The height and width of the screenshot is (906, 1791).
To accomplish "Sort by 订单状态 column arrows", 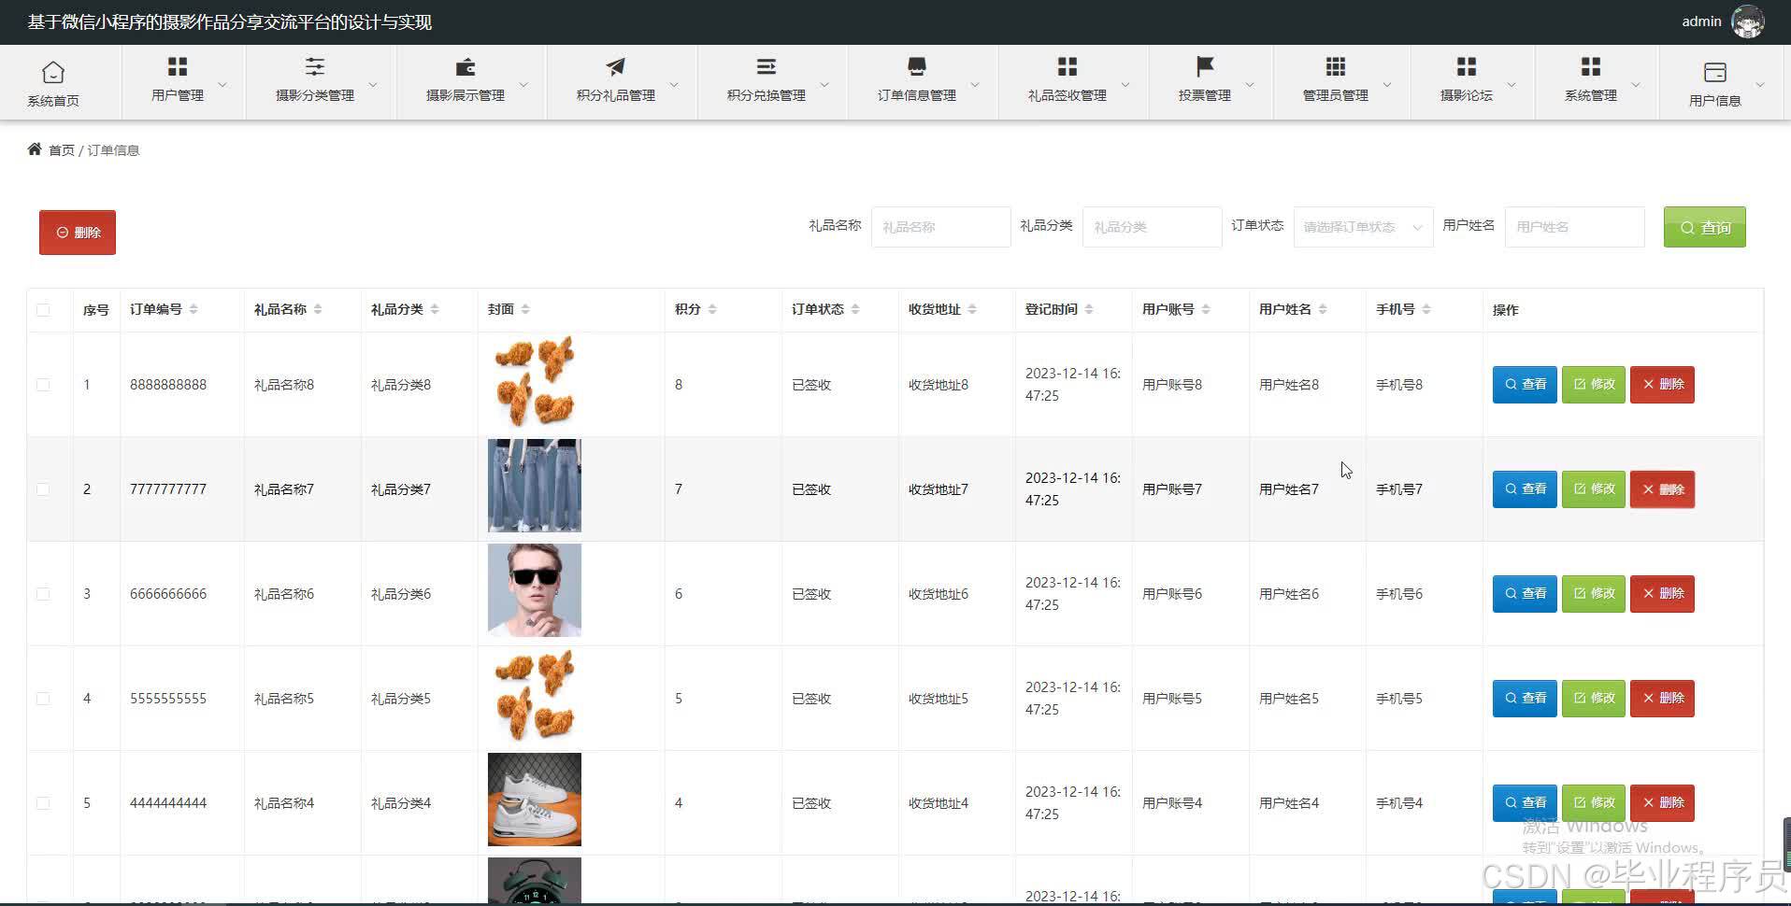I will tap(855, 309).
